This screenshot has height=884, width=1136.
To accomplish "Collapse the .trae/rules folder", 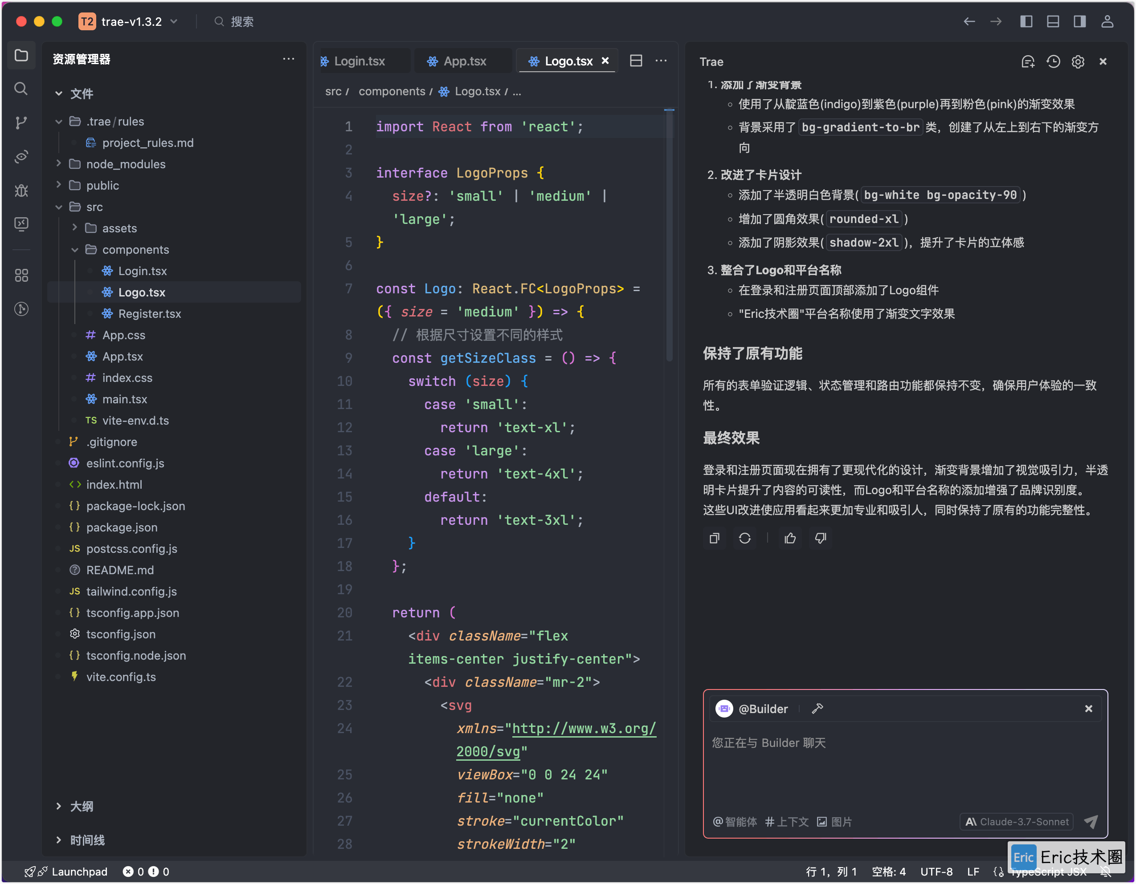I will [x=59, y=122].
